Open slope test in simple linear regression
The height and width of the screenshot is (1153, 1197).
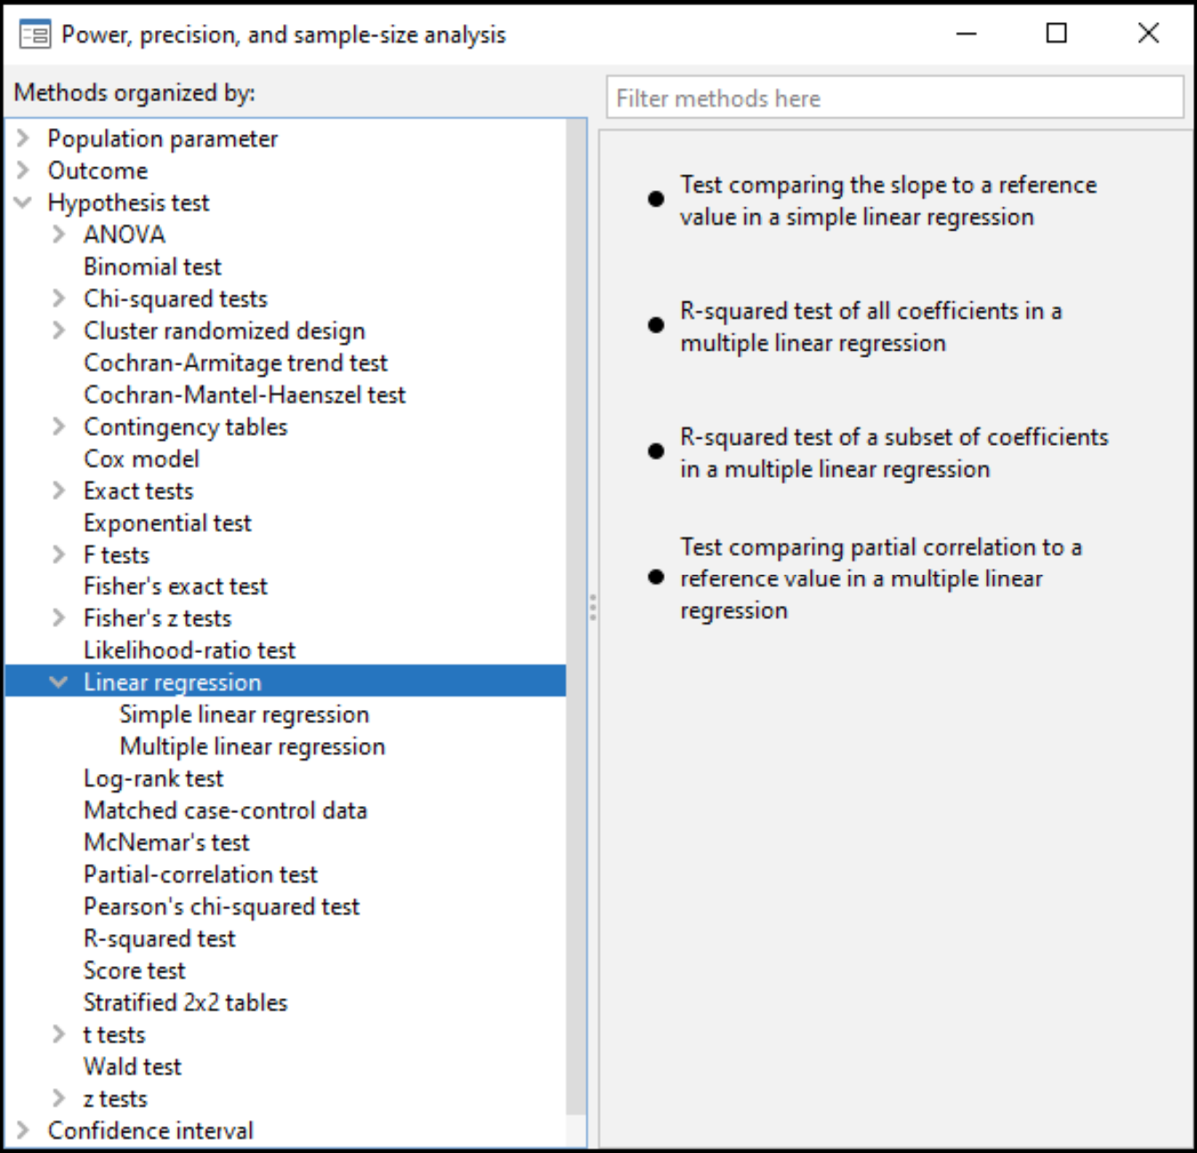click(x=888, y=200)
